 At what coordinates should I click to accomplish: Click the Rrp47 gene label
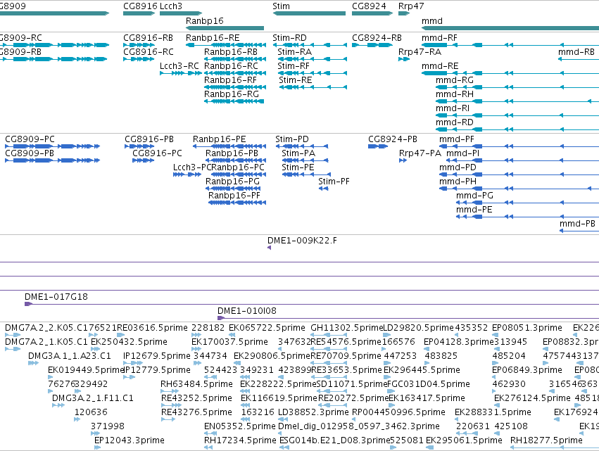(x=410, y=6)
